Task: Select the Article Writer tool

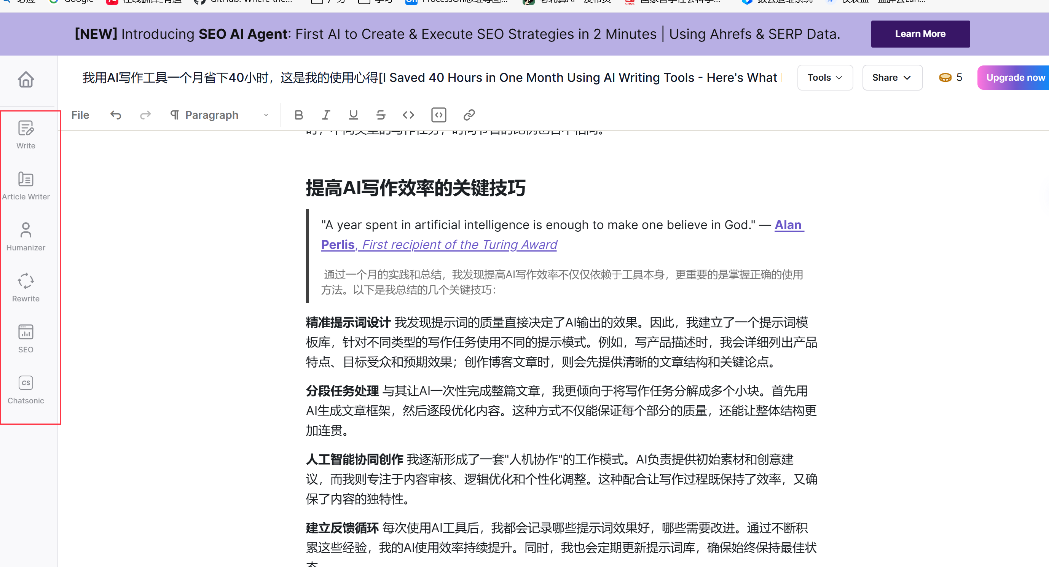Action: (x=26, y=185)
